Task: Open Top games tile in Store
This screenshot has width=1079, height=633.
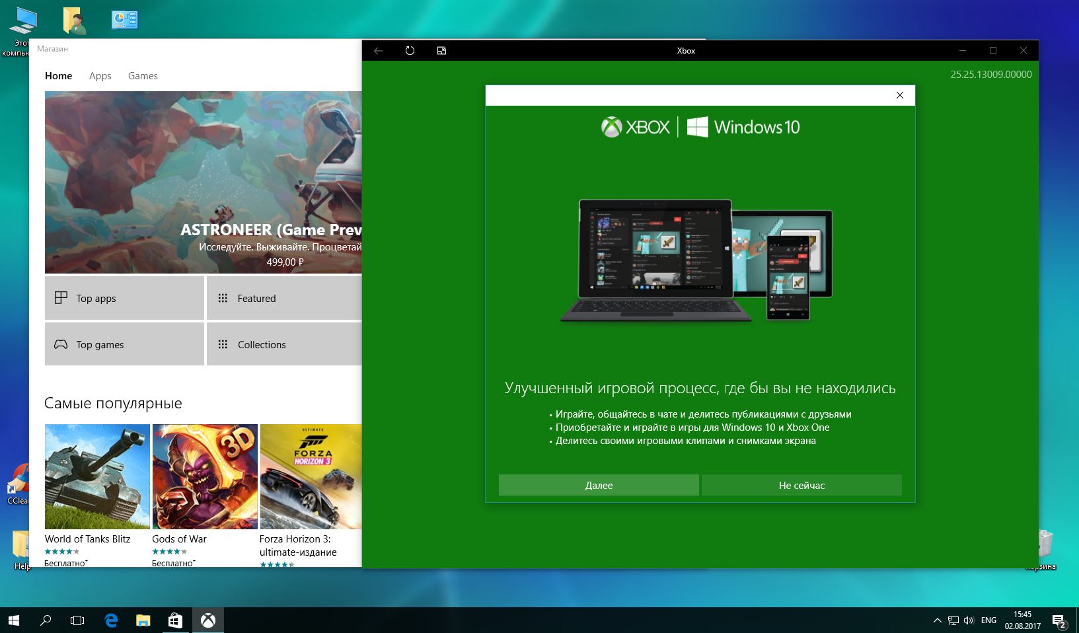Action: [x=124, y=344]
